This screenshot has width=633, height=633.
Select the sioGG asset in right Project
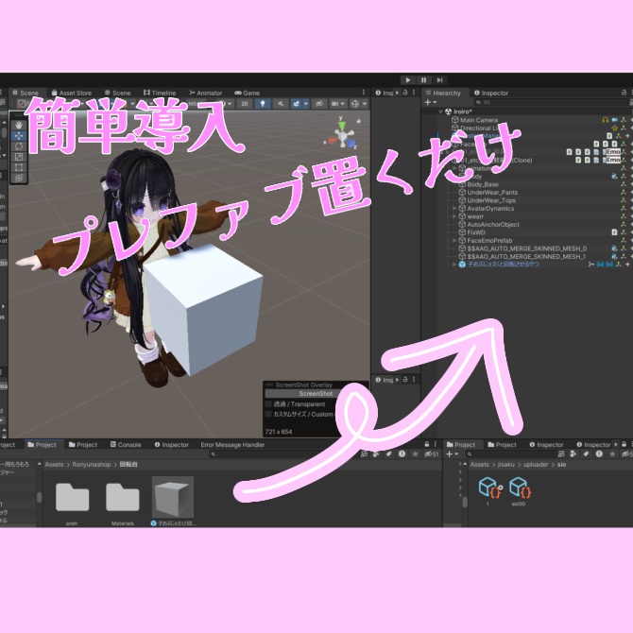point(520,490)
